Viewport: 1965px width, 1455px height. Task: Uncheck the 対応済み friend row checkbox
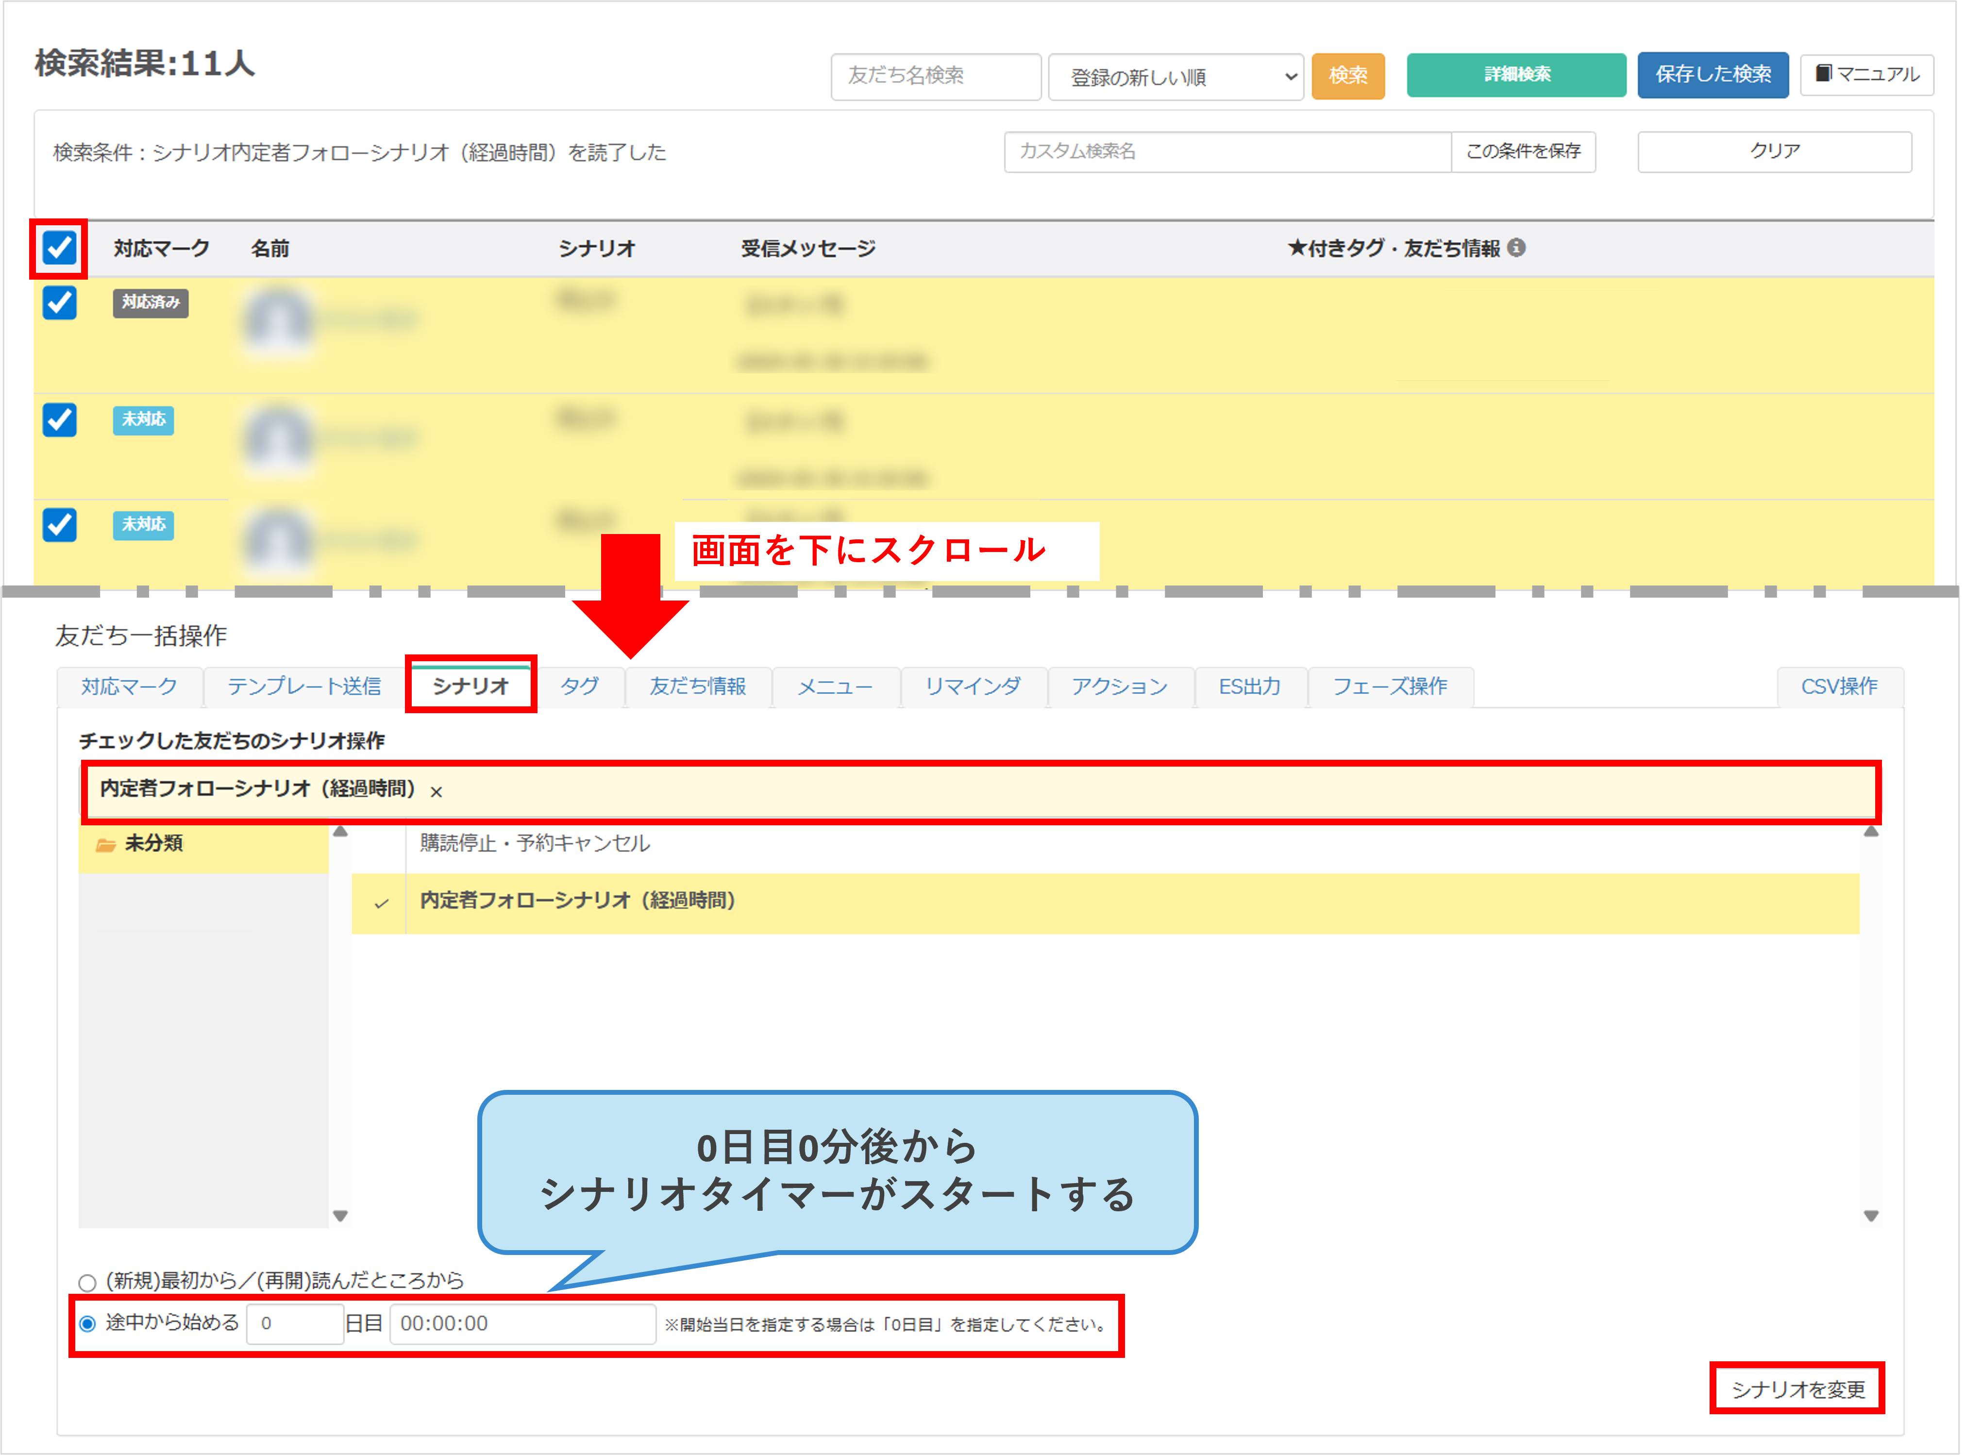coord(59,303)
